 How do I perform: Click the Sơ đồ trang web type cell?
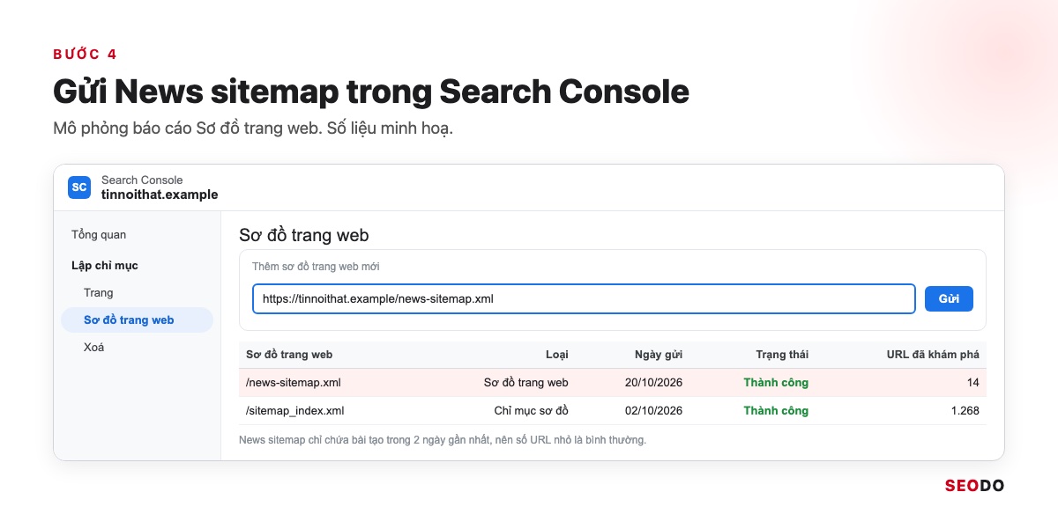526,383
